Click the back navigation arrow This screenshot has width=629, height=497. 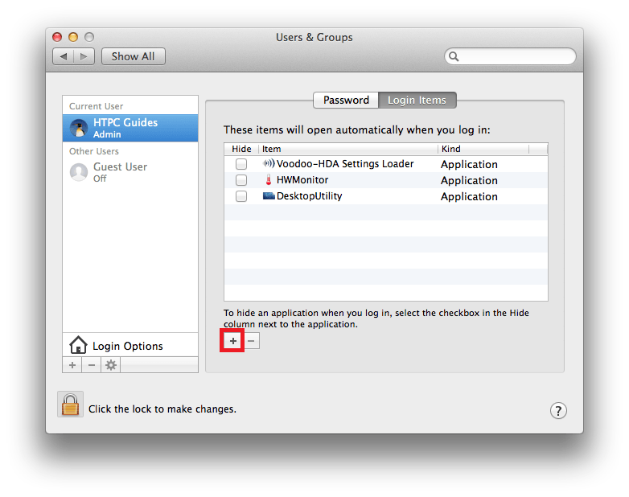point(64,56)
